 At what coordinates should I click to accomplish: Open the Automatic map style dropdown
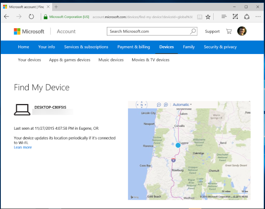tap(182, 105)
